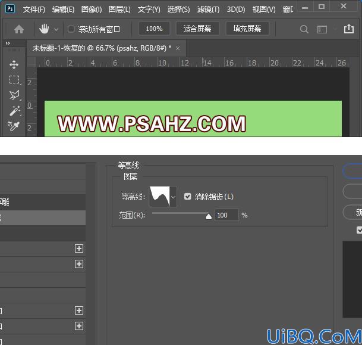Select the Eyedropper tool
Screen dimensions: 362x345
(x=14, y=126)
